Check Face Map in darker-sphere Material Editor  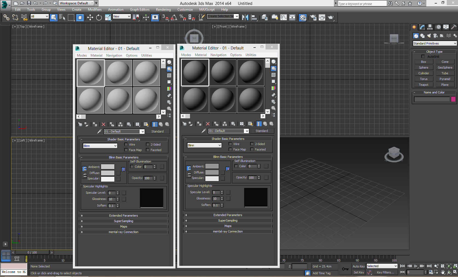click(230, 149)
